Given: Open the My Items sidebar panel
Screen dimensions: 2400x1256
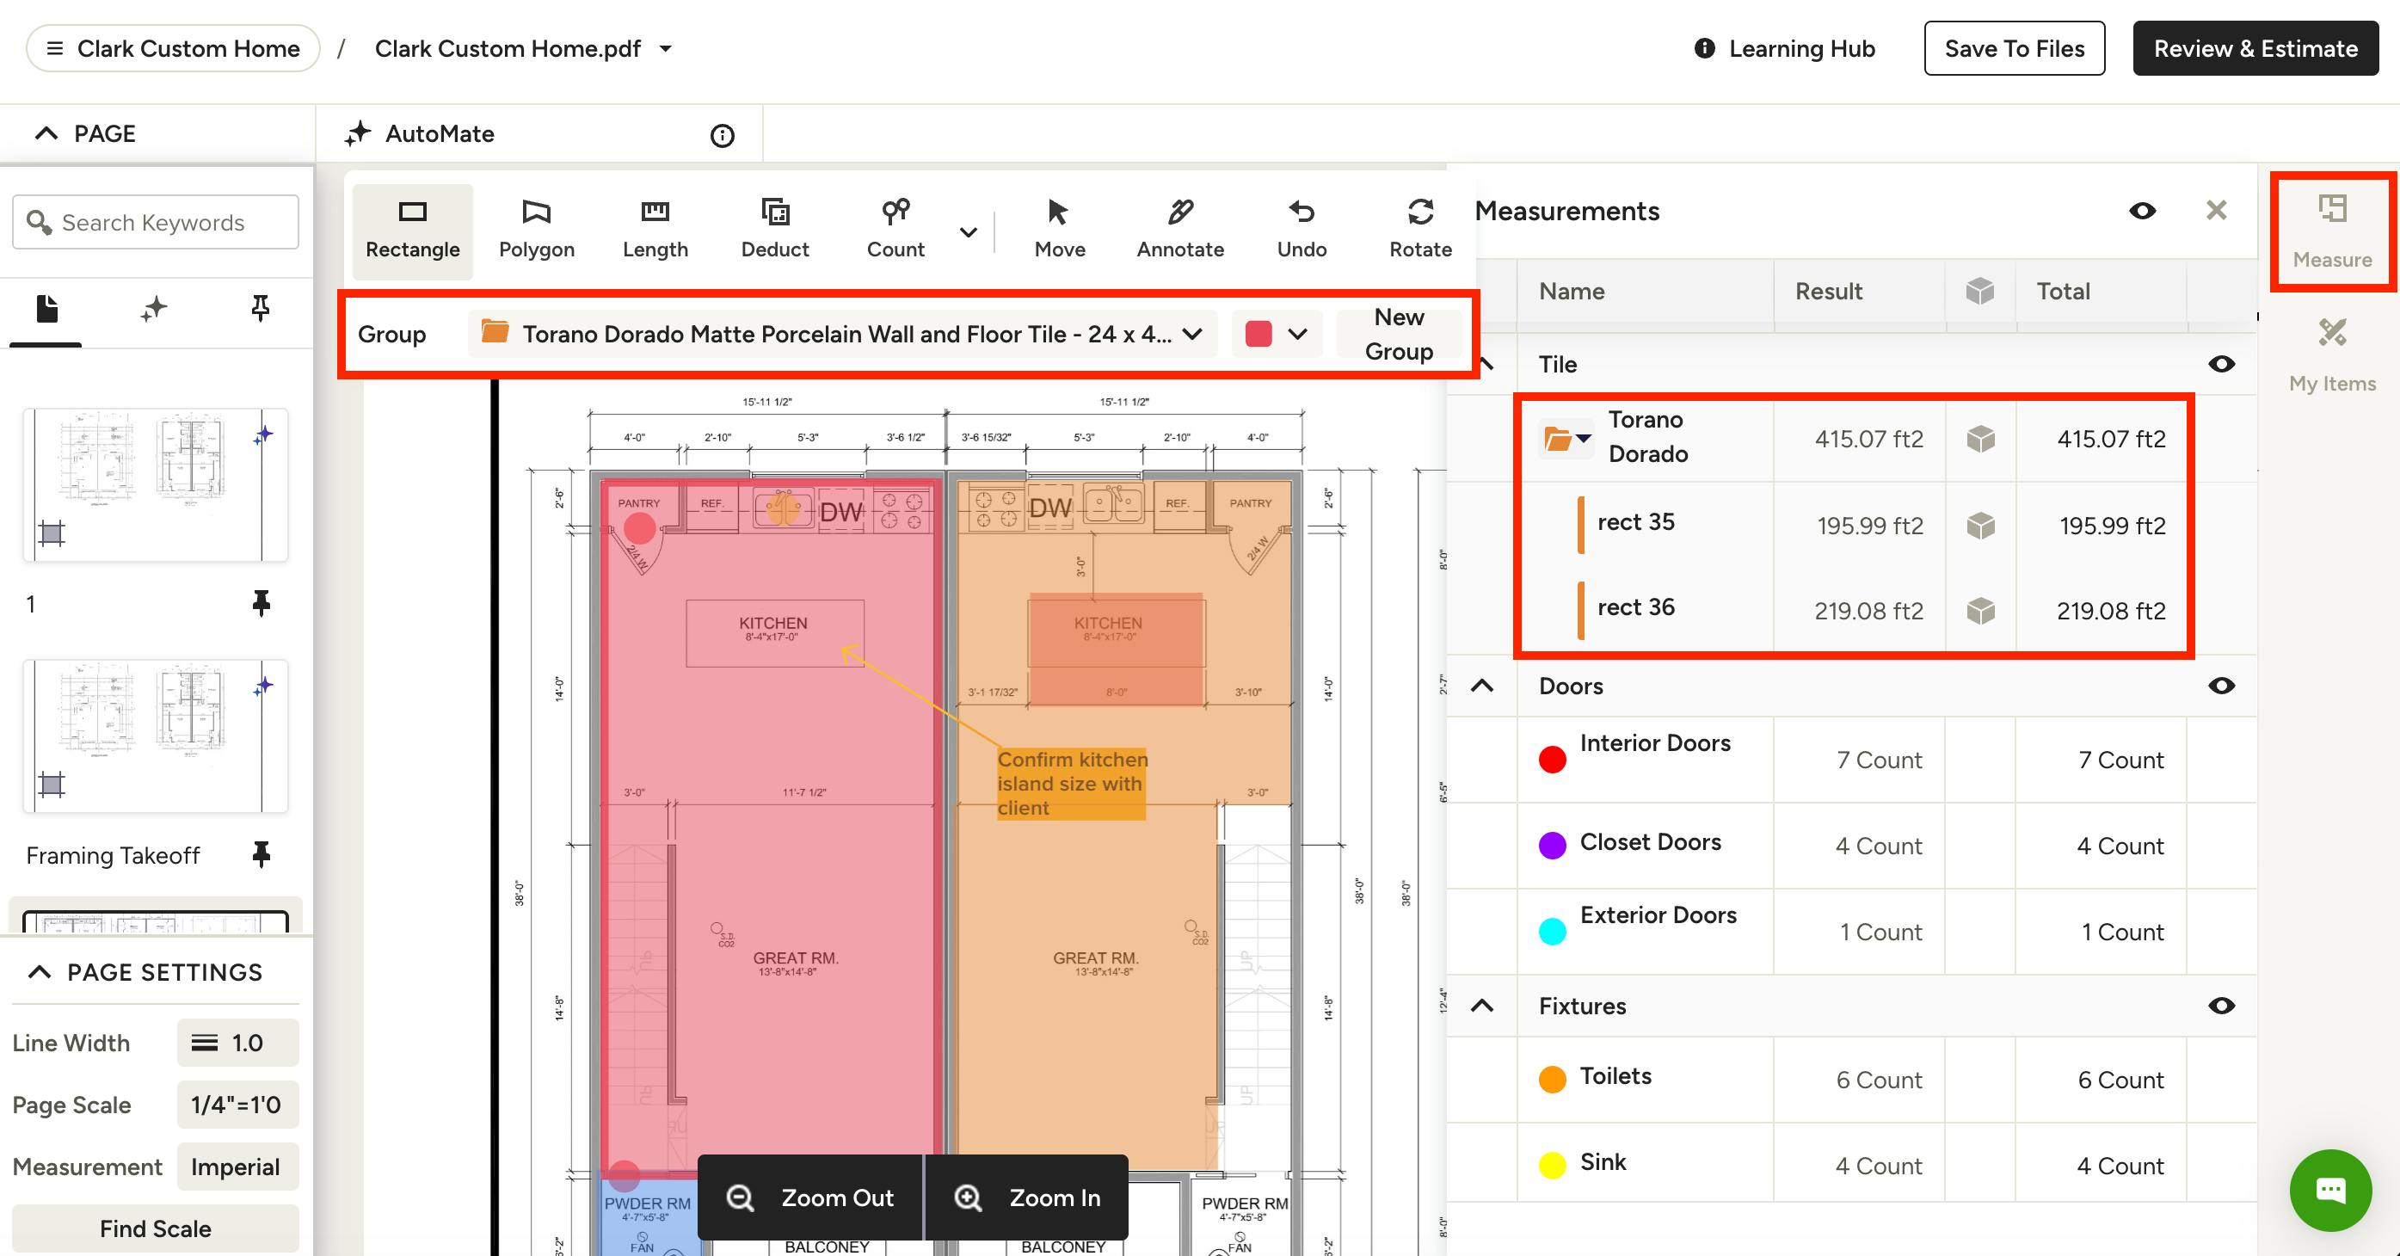Looking at the screenshot, I should (x=2332, y=355).
